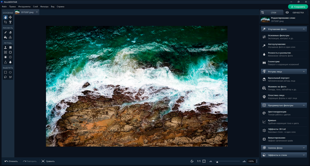Open Кривые

tap(284, 122)
